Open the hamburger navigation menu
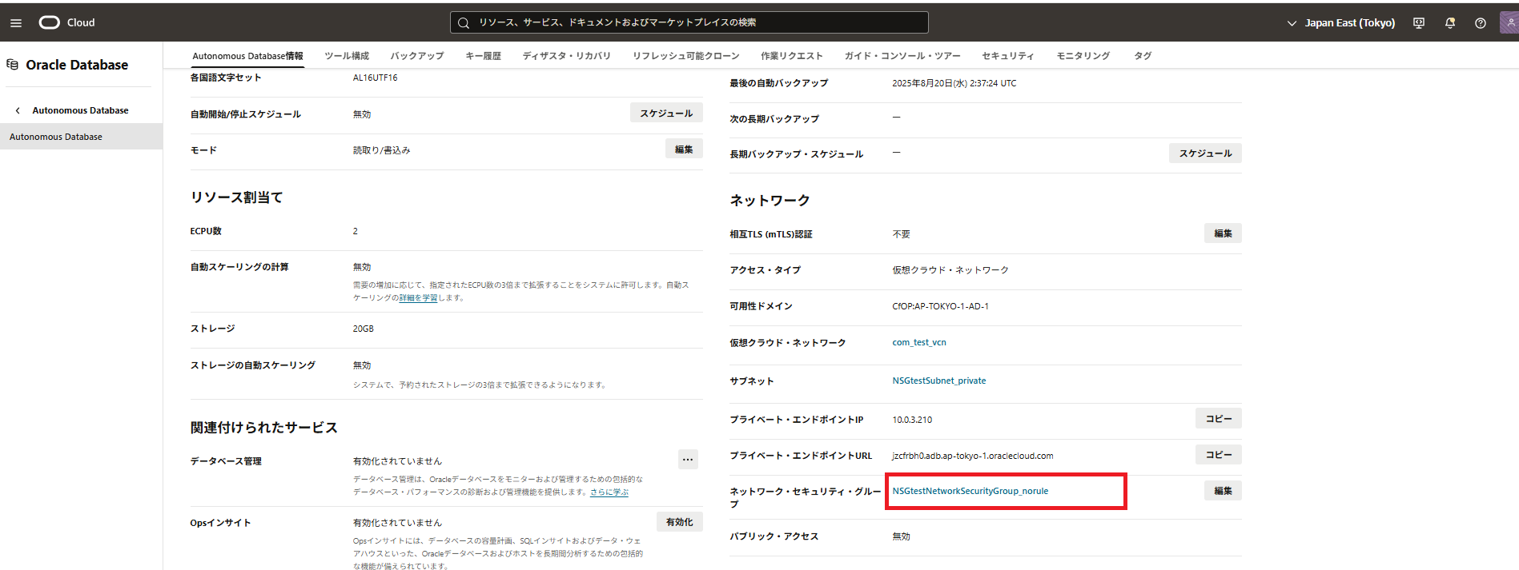 [x=15, y=23]
